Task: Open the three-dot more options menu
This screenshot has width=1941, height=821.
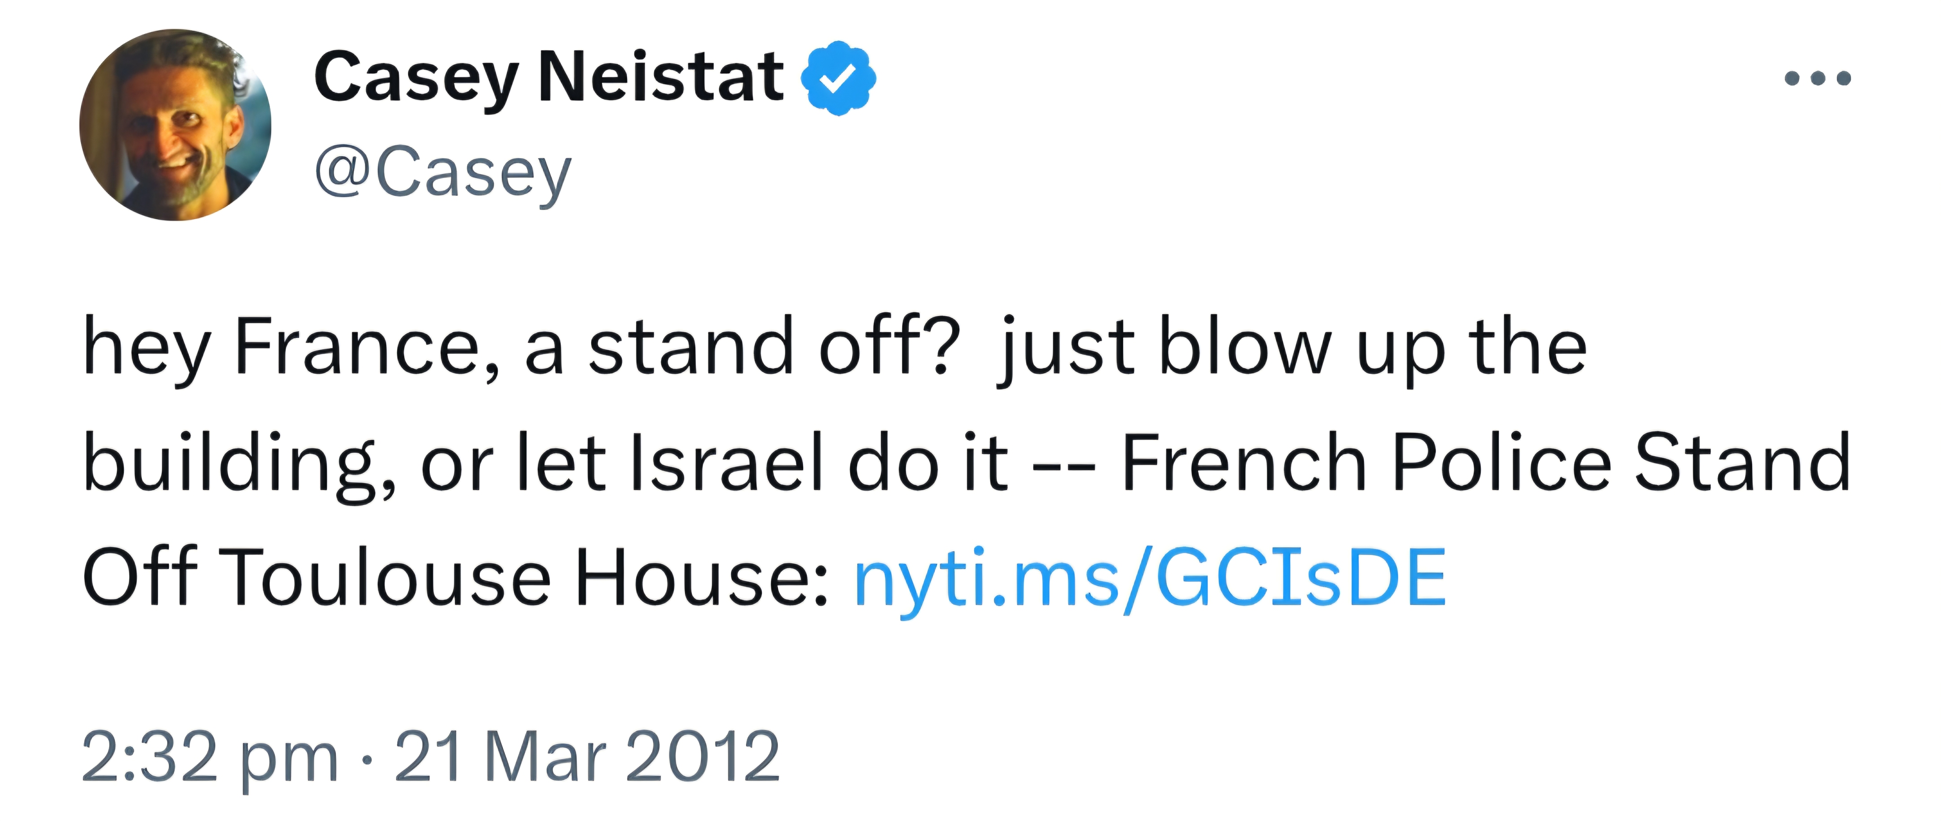Action: coord(1817,78)
